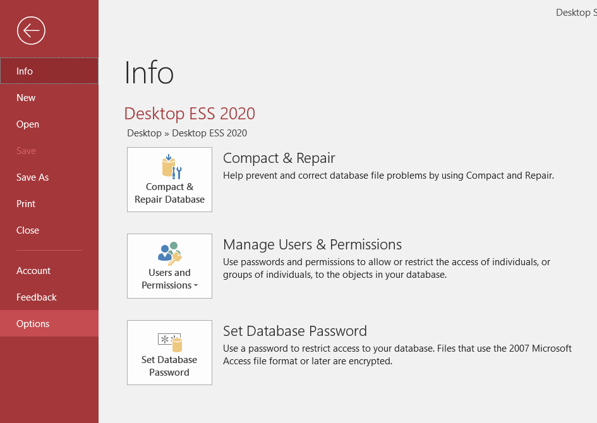Click the "Compact & Repair Database" button label
This screenshot has height=423, width=597.
(x=169, y=193)
